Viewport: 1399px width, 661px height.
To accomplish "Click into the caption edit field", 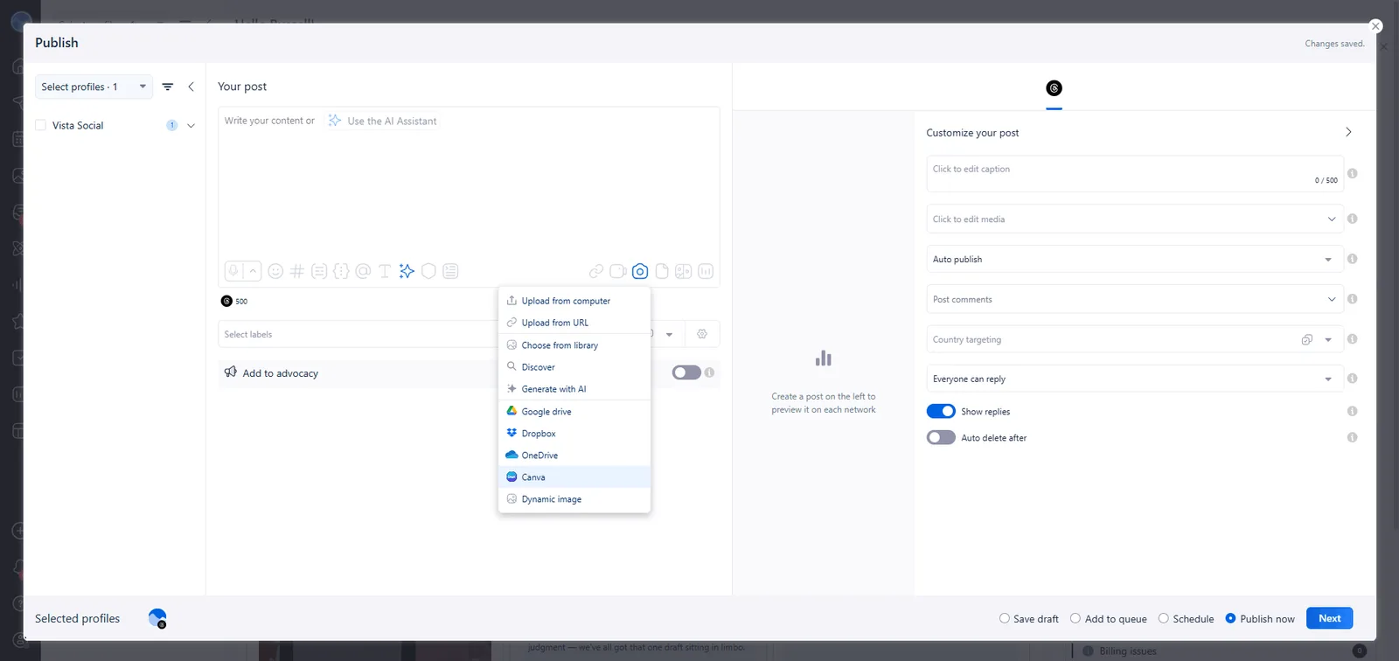I will pos(1133,174).
